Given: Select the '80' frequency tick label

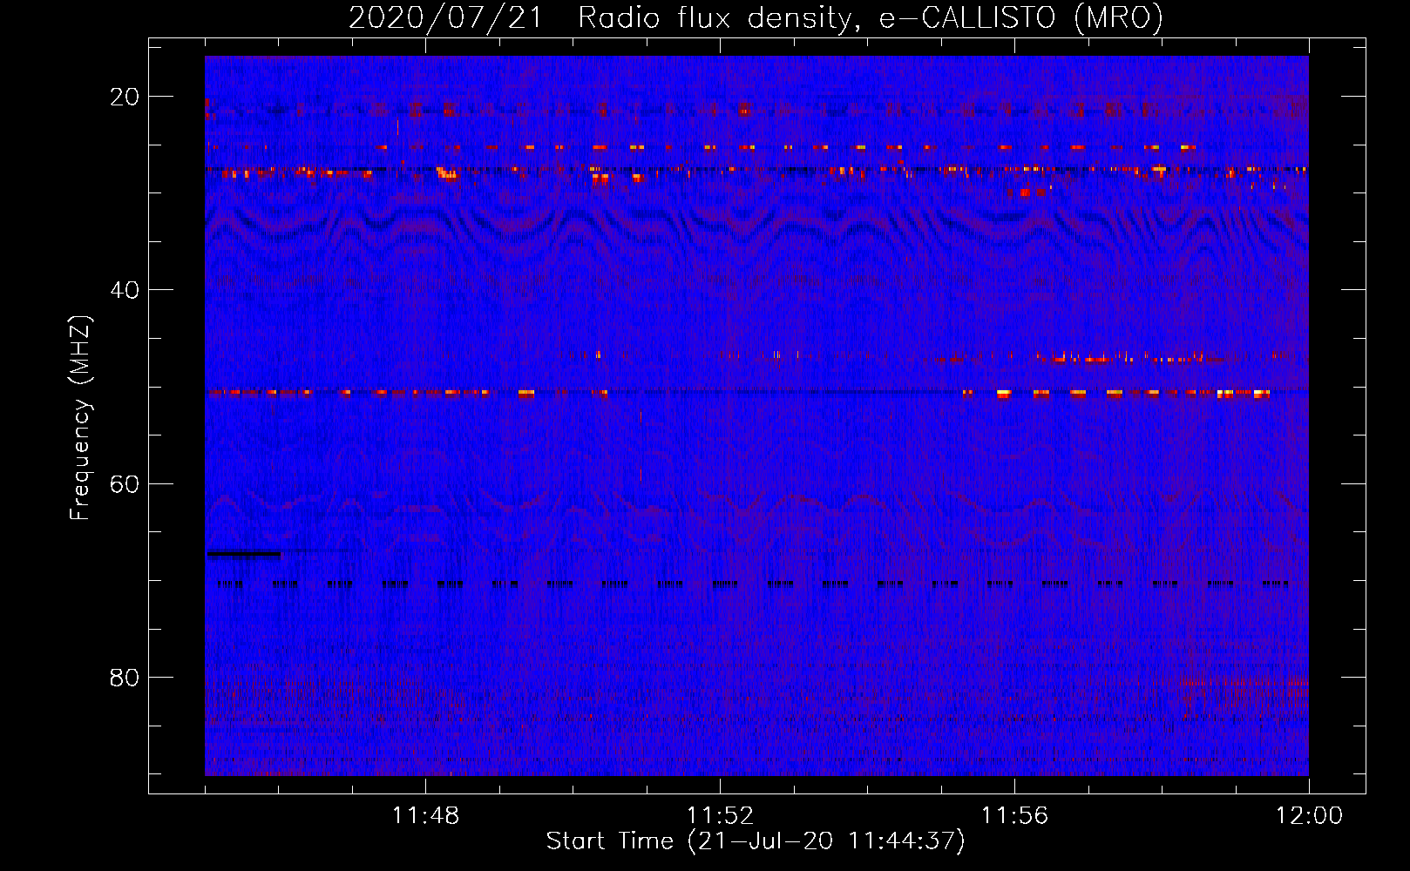Looking at the screenshot, I should (x=125, y=678).
